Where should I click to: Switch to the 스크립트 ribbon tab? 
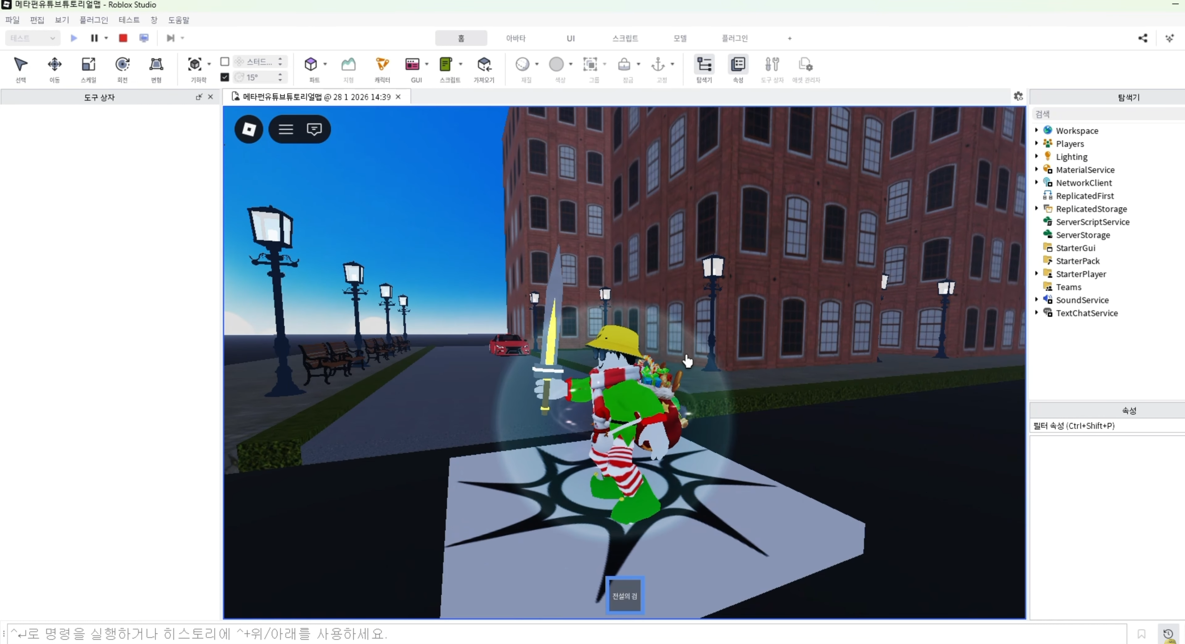[x=625, y=38]
